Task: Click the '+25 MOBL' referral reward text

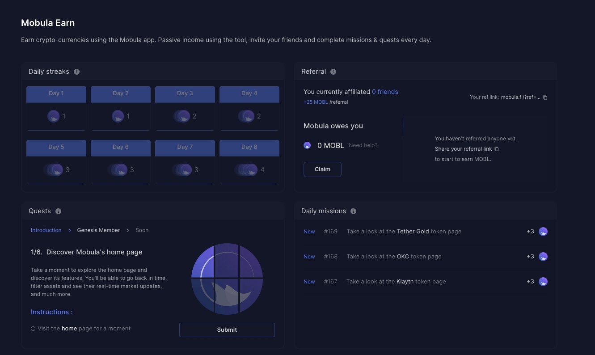Action: click(x=316, y=102)
